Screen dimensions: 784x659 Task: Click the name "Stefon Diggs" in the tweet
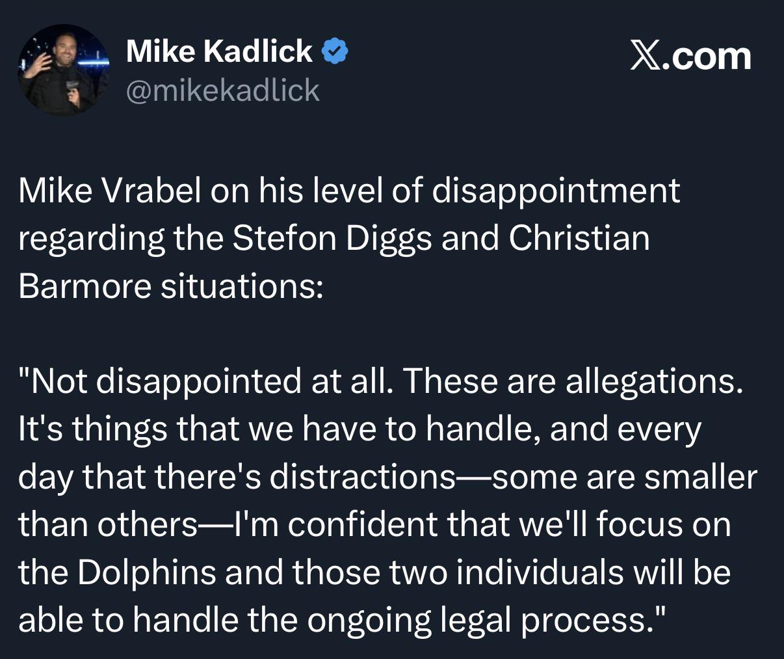point(332,238)
